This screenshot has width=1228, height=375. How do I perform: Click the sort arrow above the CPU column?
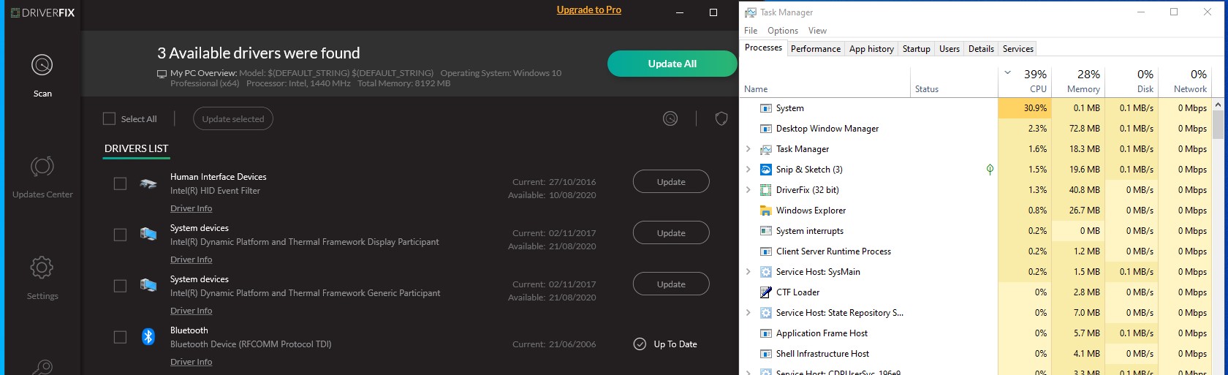coord(1008,73)
